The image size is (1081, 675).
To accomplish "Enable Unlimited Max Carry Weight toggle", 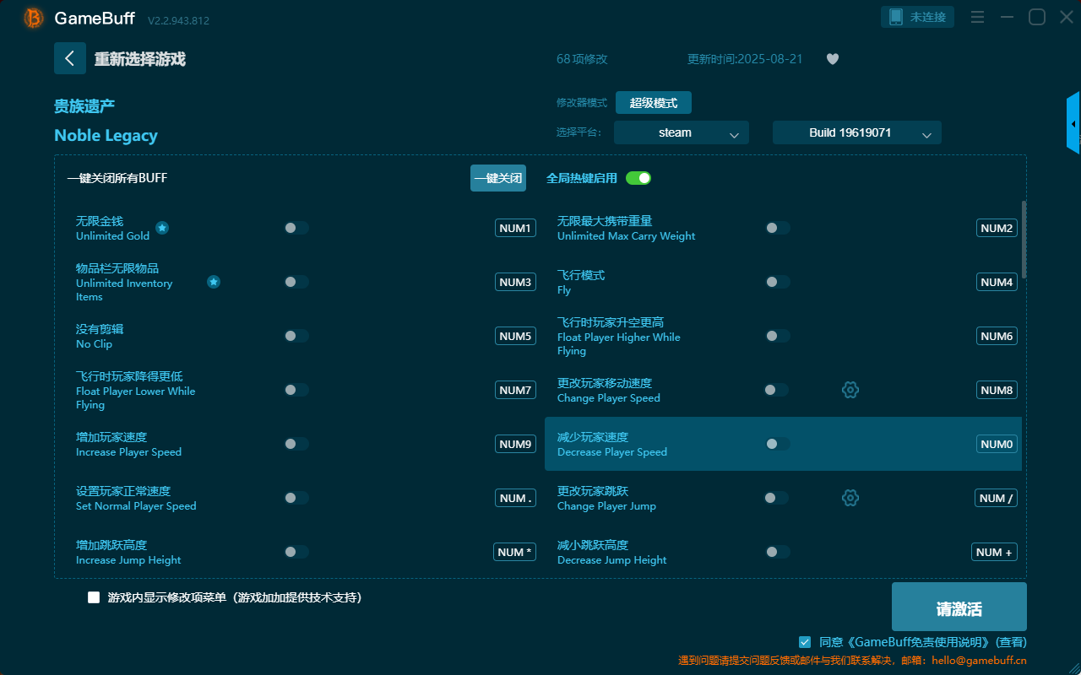I will click(778, 228).
